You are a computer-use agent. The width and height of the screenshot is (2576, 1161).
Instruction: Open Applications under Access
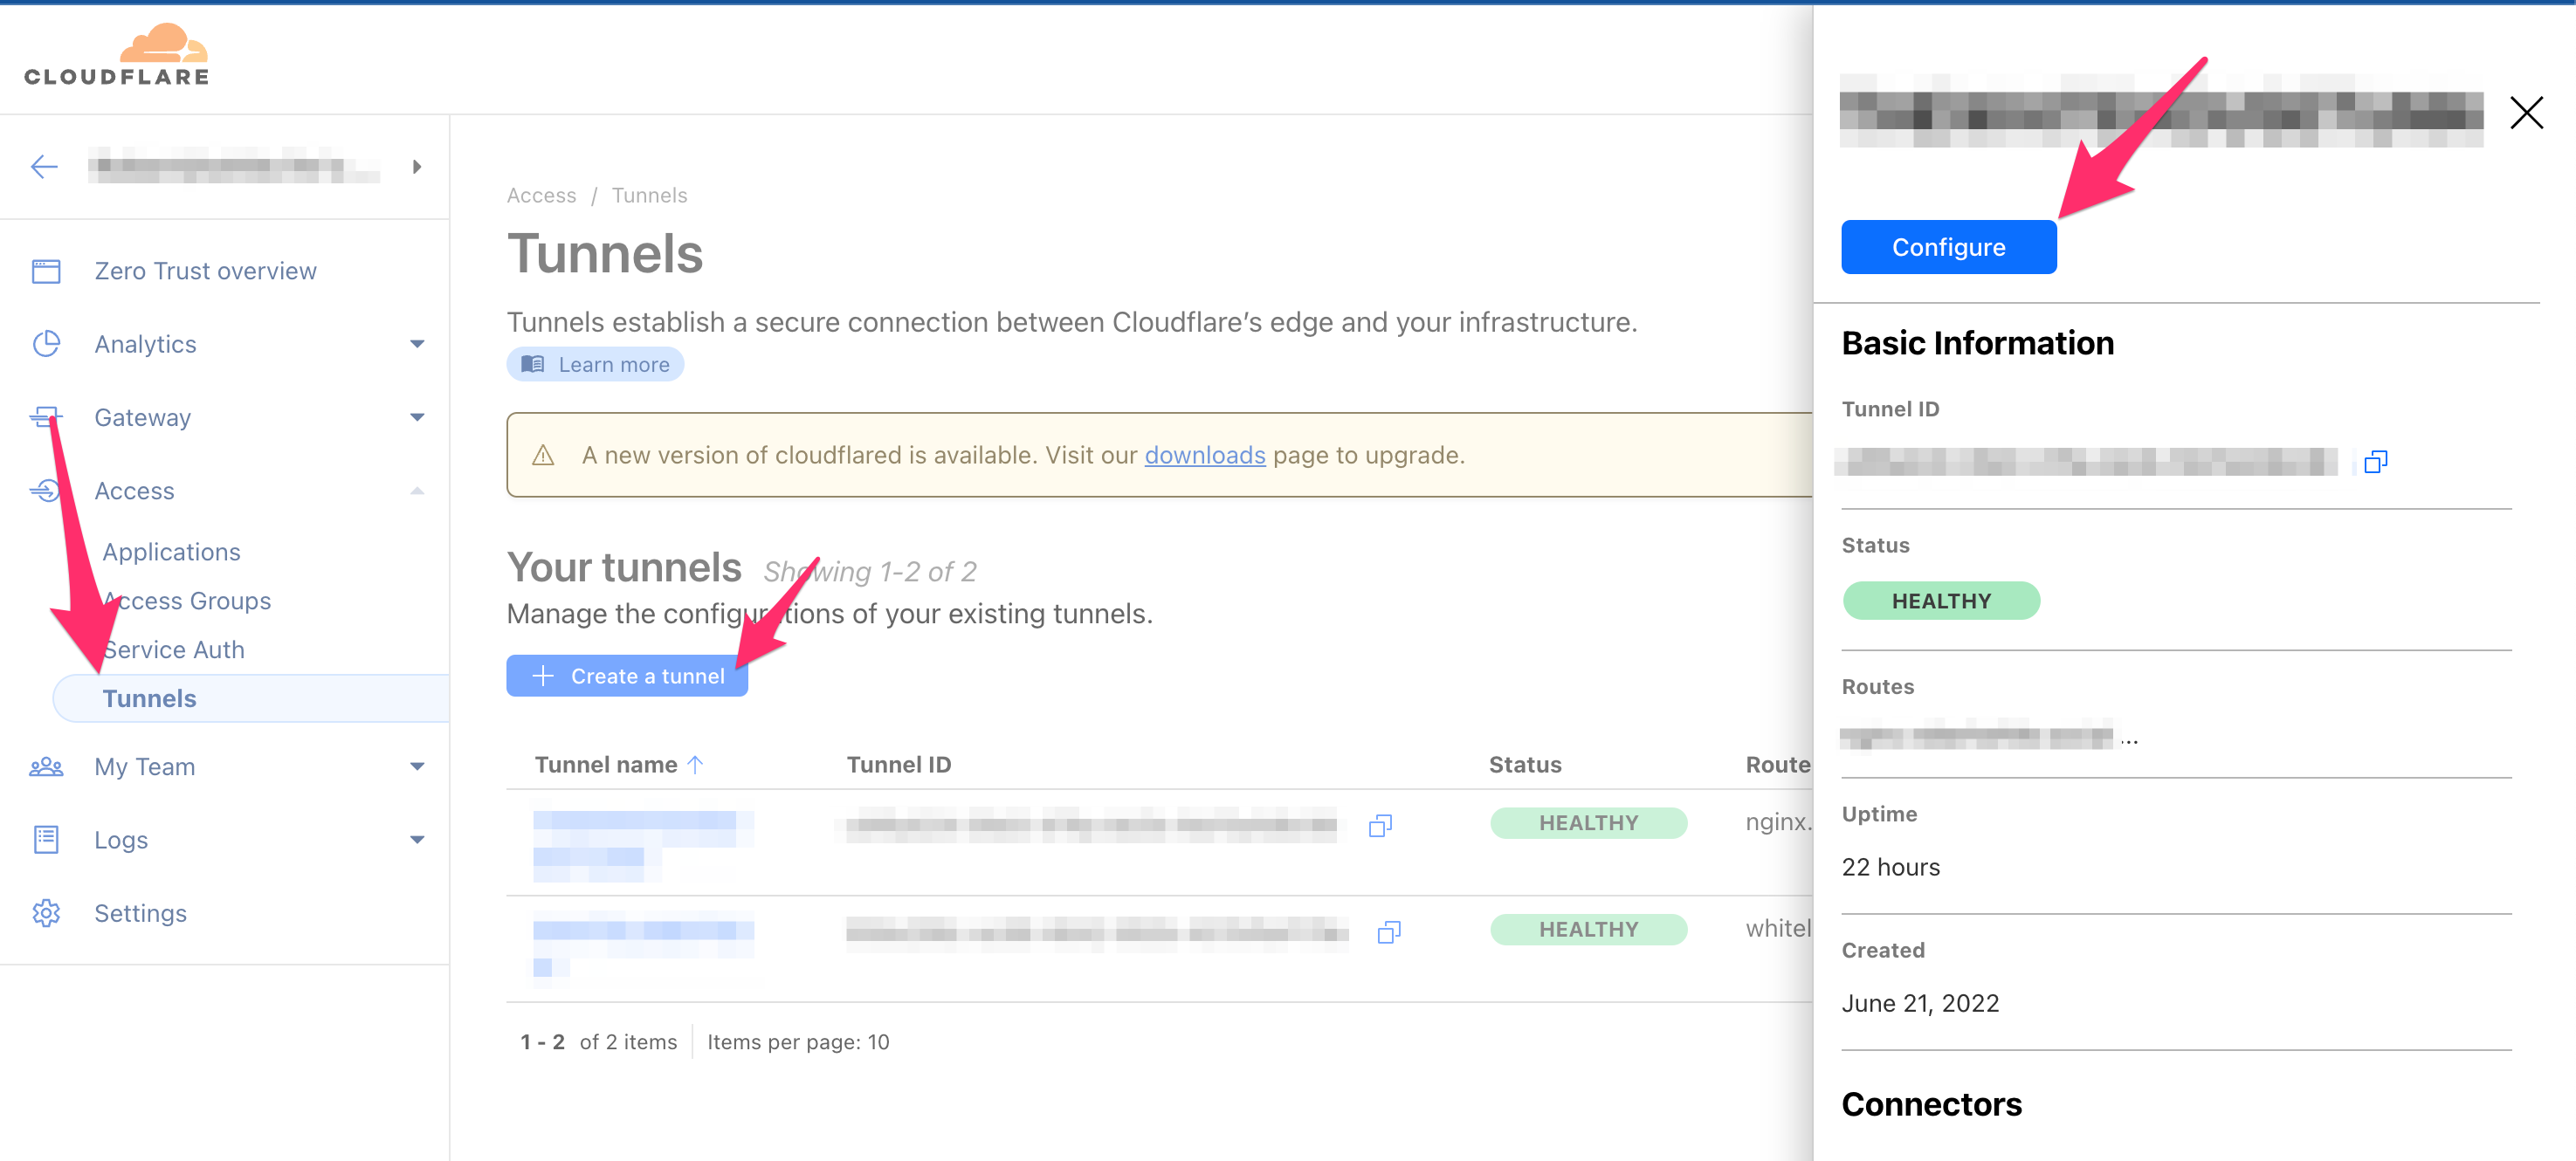point(171,552)
